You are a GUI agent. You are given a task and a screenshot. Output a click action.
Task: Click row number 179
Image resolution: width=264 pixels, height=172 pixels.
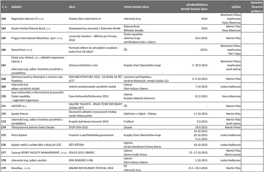click(4, 168)
